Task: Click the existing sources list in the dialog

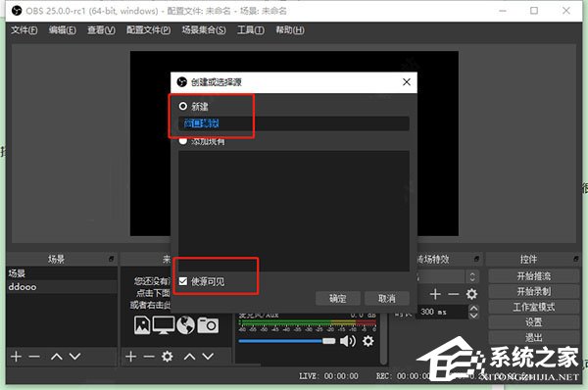Action: point(294,211)
